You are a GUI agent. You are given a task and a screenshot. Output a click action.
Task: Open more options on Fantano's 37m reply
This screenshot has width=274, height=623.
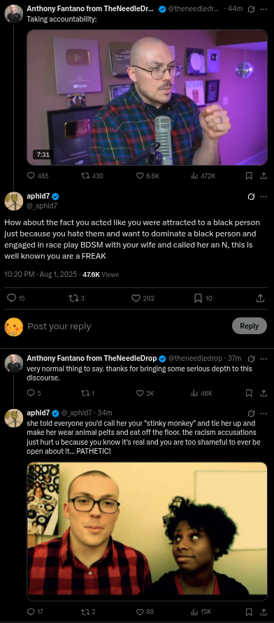(x=264, y=359)
